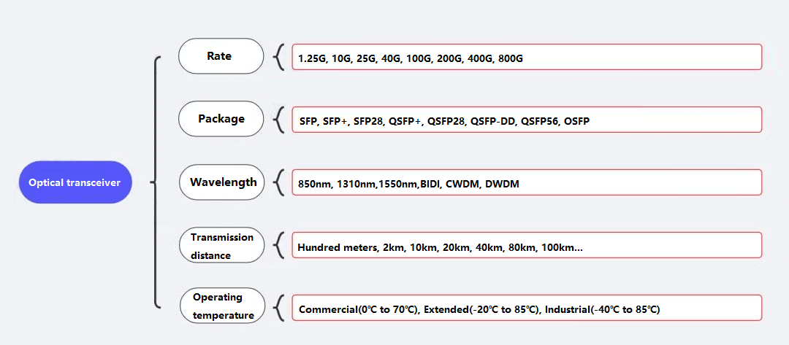Select the Package category node
Screen dimensions: 789x345
(221, 119)
